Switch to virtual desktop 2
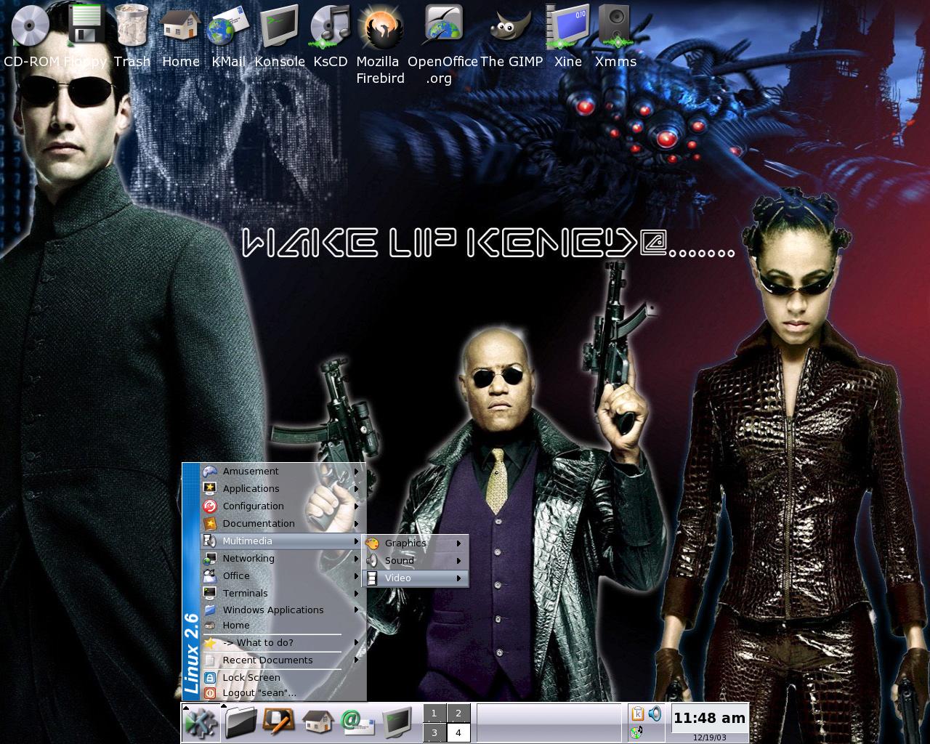 (x=458, y=713)
